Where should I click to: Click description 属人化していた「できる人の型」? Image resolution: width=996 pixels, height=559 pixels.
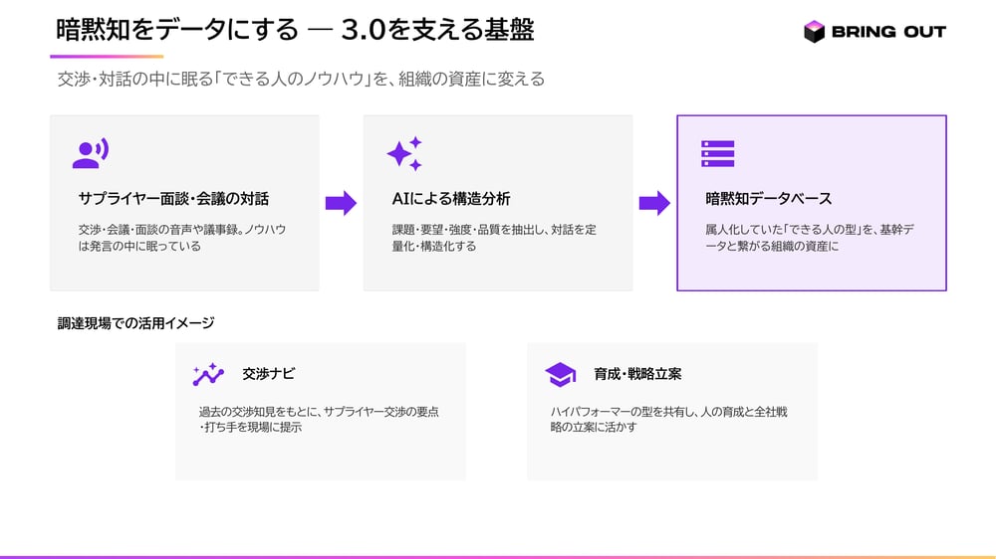[x=809, y=238]
